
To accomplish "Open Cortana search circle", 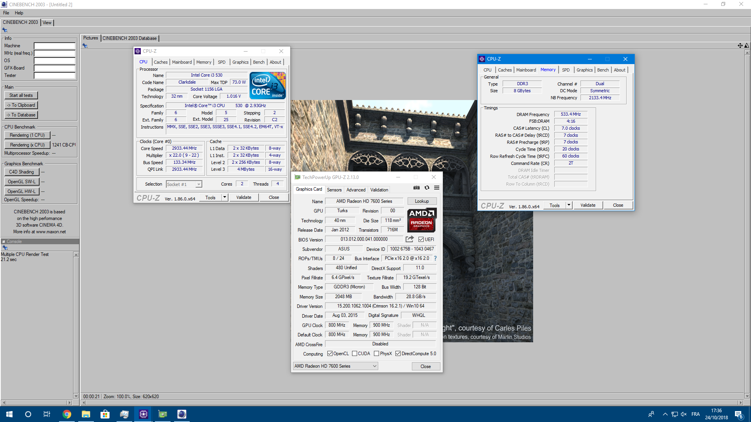I will 28,414.
